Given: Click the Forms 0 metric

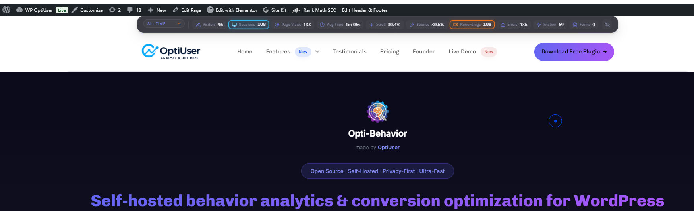Looking at the screenshot, I should [584, 25].
